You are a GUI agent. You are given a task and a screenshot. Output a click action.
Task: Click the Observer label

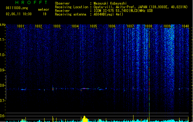pyautogui.click(x=62, y=3)
